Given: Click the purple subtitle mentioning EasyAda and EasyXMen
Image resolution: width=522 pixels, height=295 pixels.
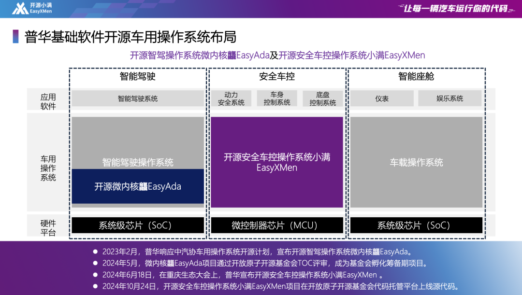Looking at the screenshot, I should (277, 55).
